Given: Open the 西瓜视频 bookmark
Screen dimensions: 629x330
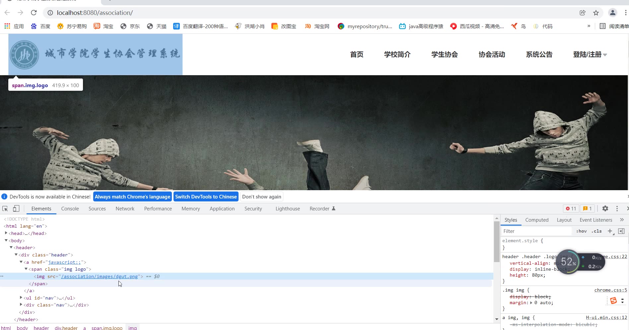Looking at the screenshot, I should coord(477,26).
